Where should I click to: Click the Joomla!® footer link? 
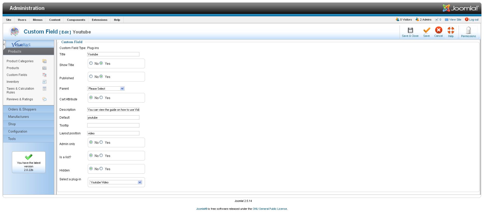[202, 209]
